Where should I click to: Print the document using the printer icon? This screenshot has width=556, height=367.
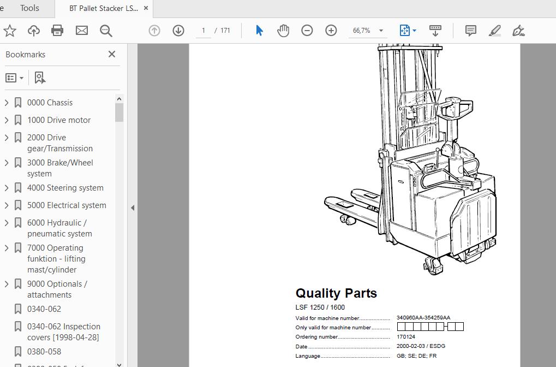(x=57, y=31)
